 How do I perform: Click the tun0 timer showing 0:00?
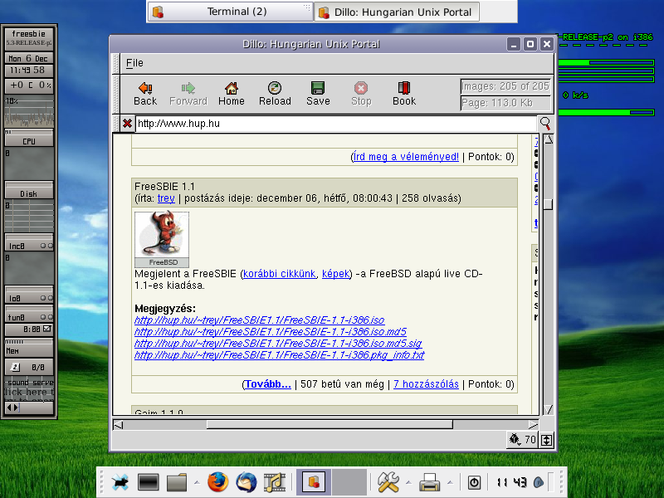pyautogui.click(x=32, y=329)
